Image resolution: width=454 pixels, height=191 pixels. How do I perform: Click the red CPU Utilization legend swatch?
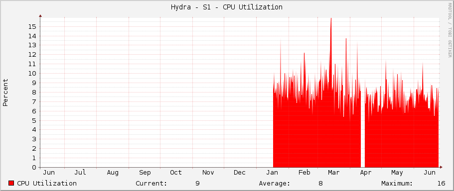(x=11, y=183)
